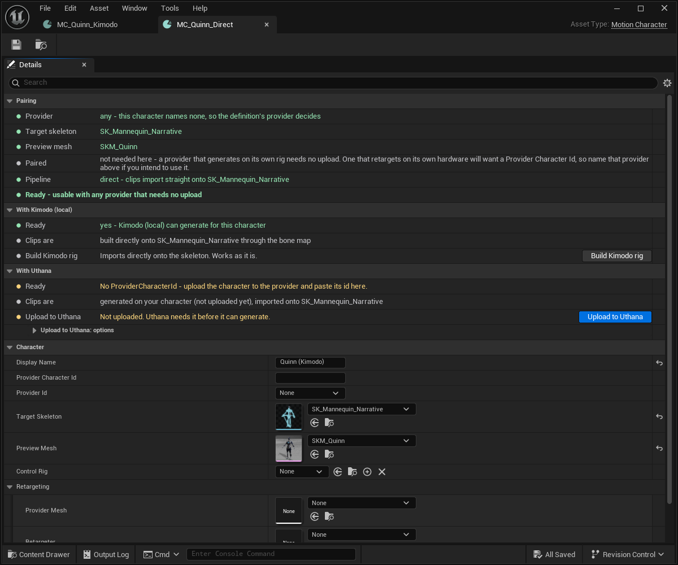678x565 pixels.
Task: Close the MC_Quinn_Direct tab
Action: coord(267,24)
